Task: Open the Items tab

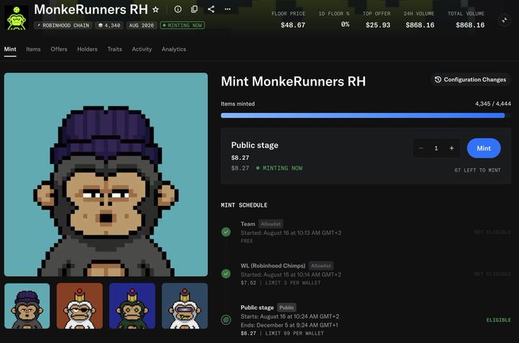Action: (x=34, y=50)
